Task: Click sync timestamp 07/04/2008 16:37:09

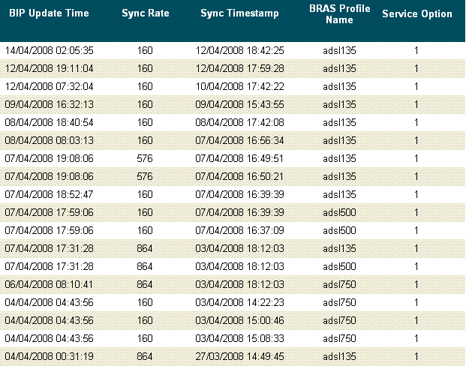Action: click(239, 230)
